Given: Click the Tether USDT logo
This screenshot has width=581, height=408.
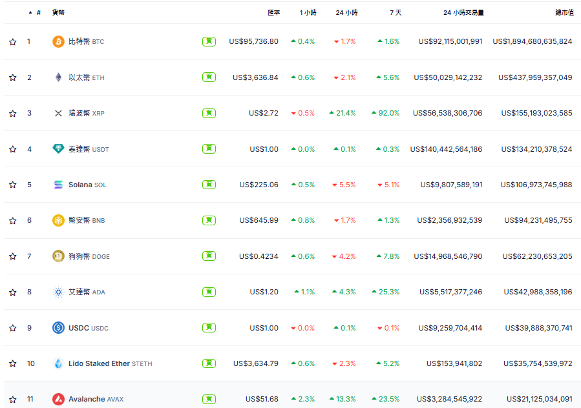Looking at the screenshot, I should [58, 148].
